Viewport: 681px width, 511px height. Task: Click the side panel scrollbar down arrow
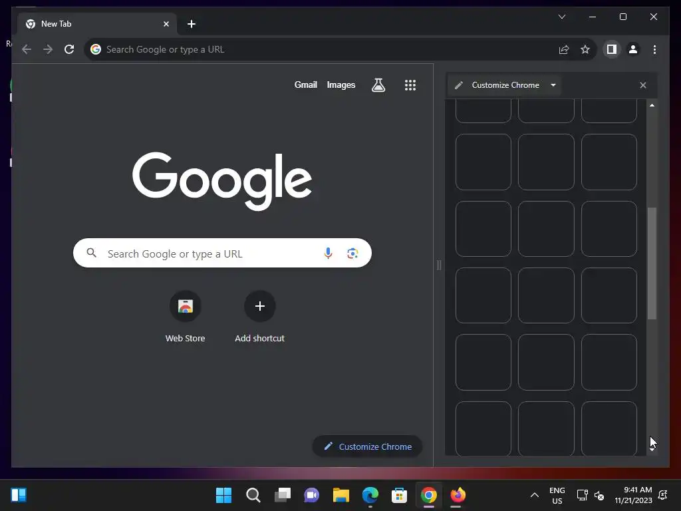pyautogui.click(x=652, y=449)
